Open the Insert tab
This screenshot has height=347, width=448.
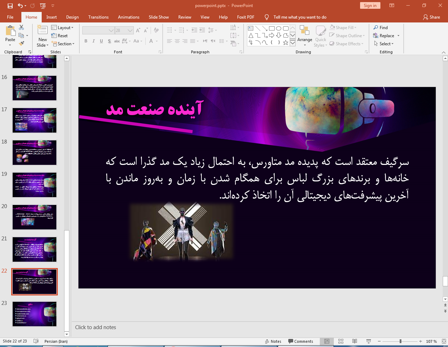51,17
